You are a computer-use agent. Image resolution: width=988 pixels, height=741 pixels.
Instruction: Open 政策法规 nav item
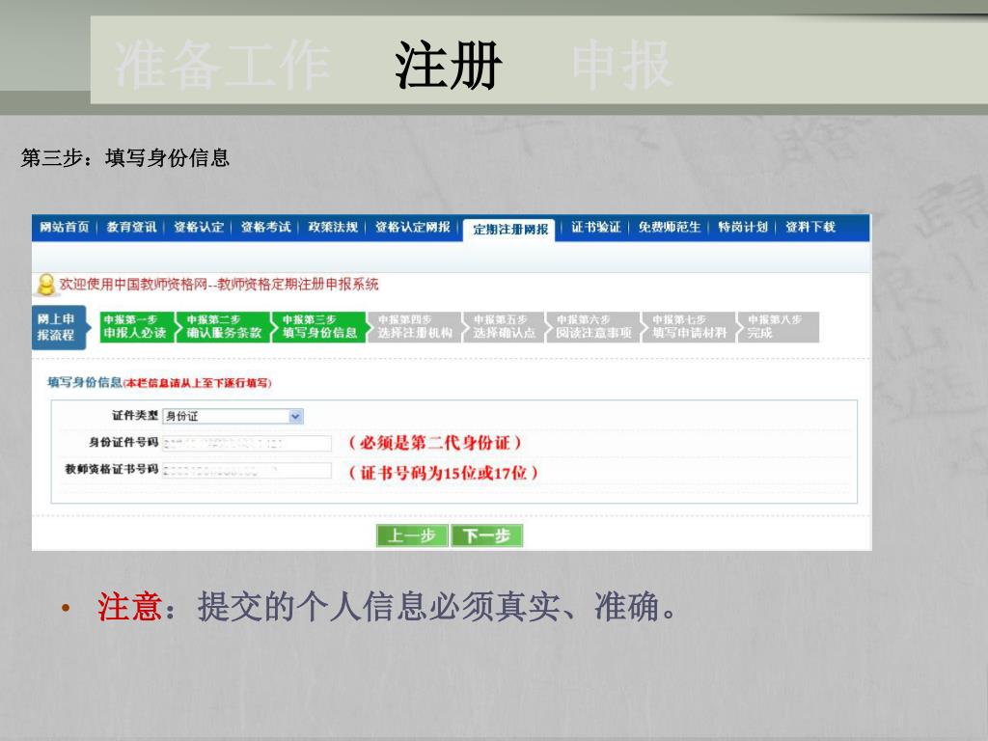click(x=333, y=227)
